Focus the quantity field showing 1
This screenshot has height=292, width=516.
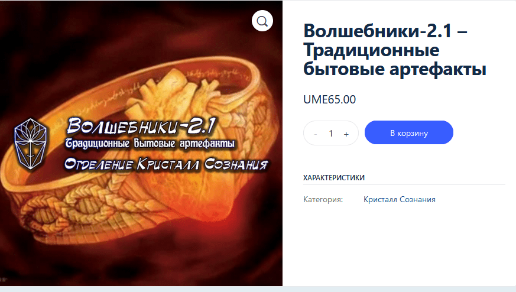pyautogui.click(x=331, y=134)
